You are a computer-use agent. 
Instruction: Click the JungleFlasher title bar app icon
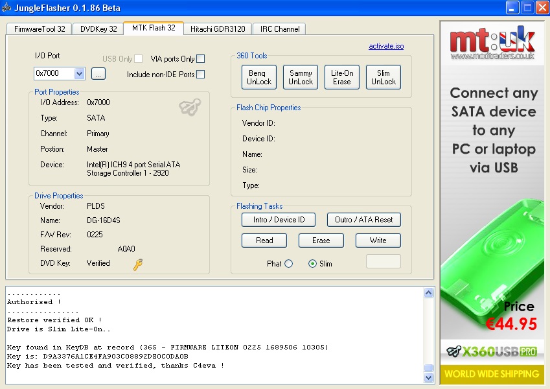coord(6,7)
